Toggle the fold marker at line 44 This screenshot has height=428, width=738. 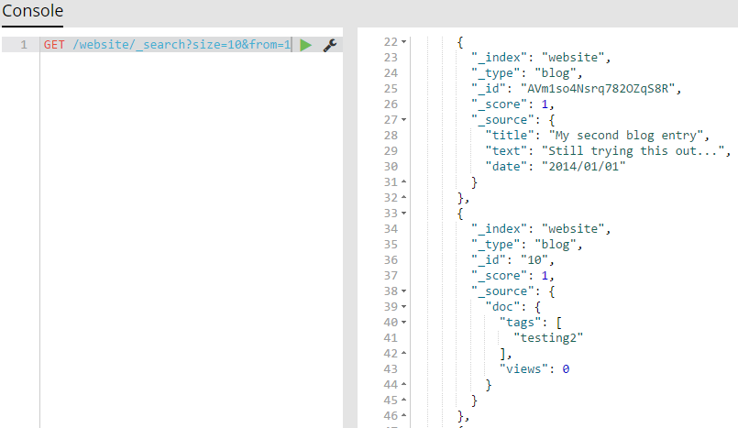pos(403,384)
